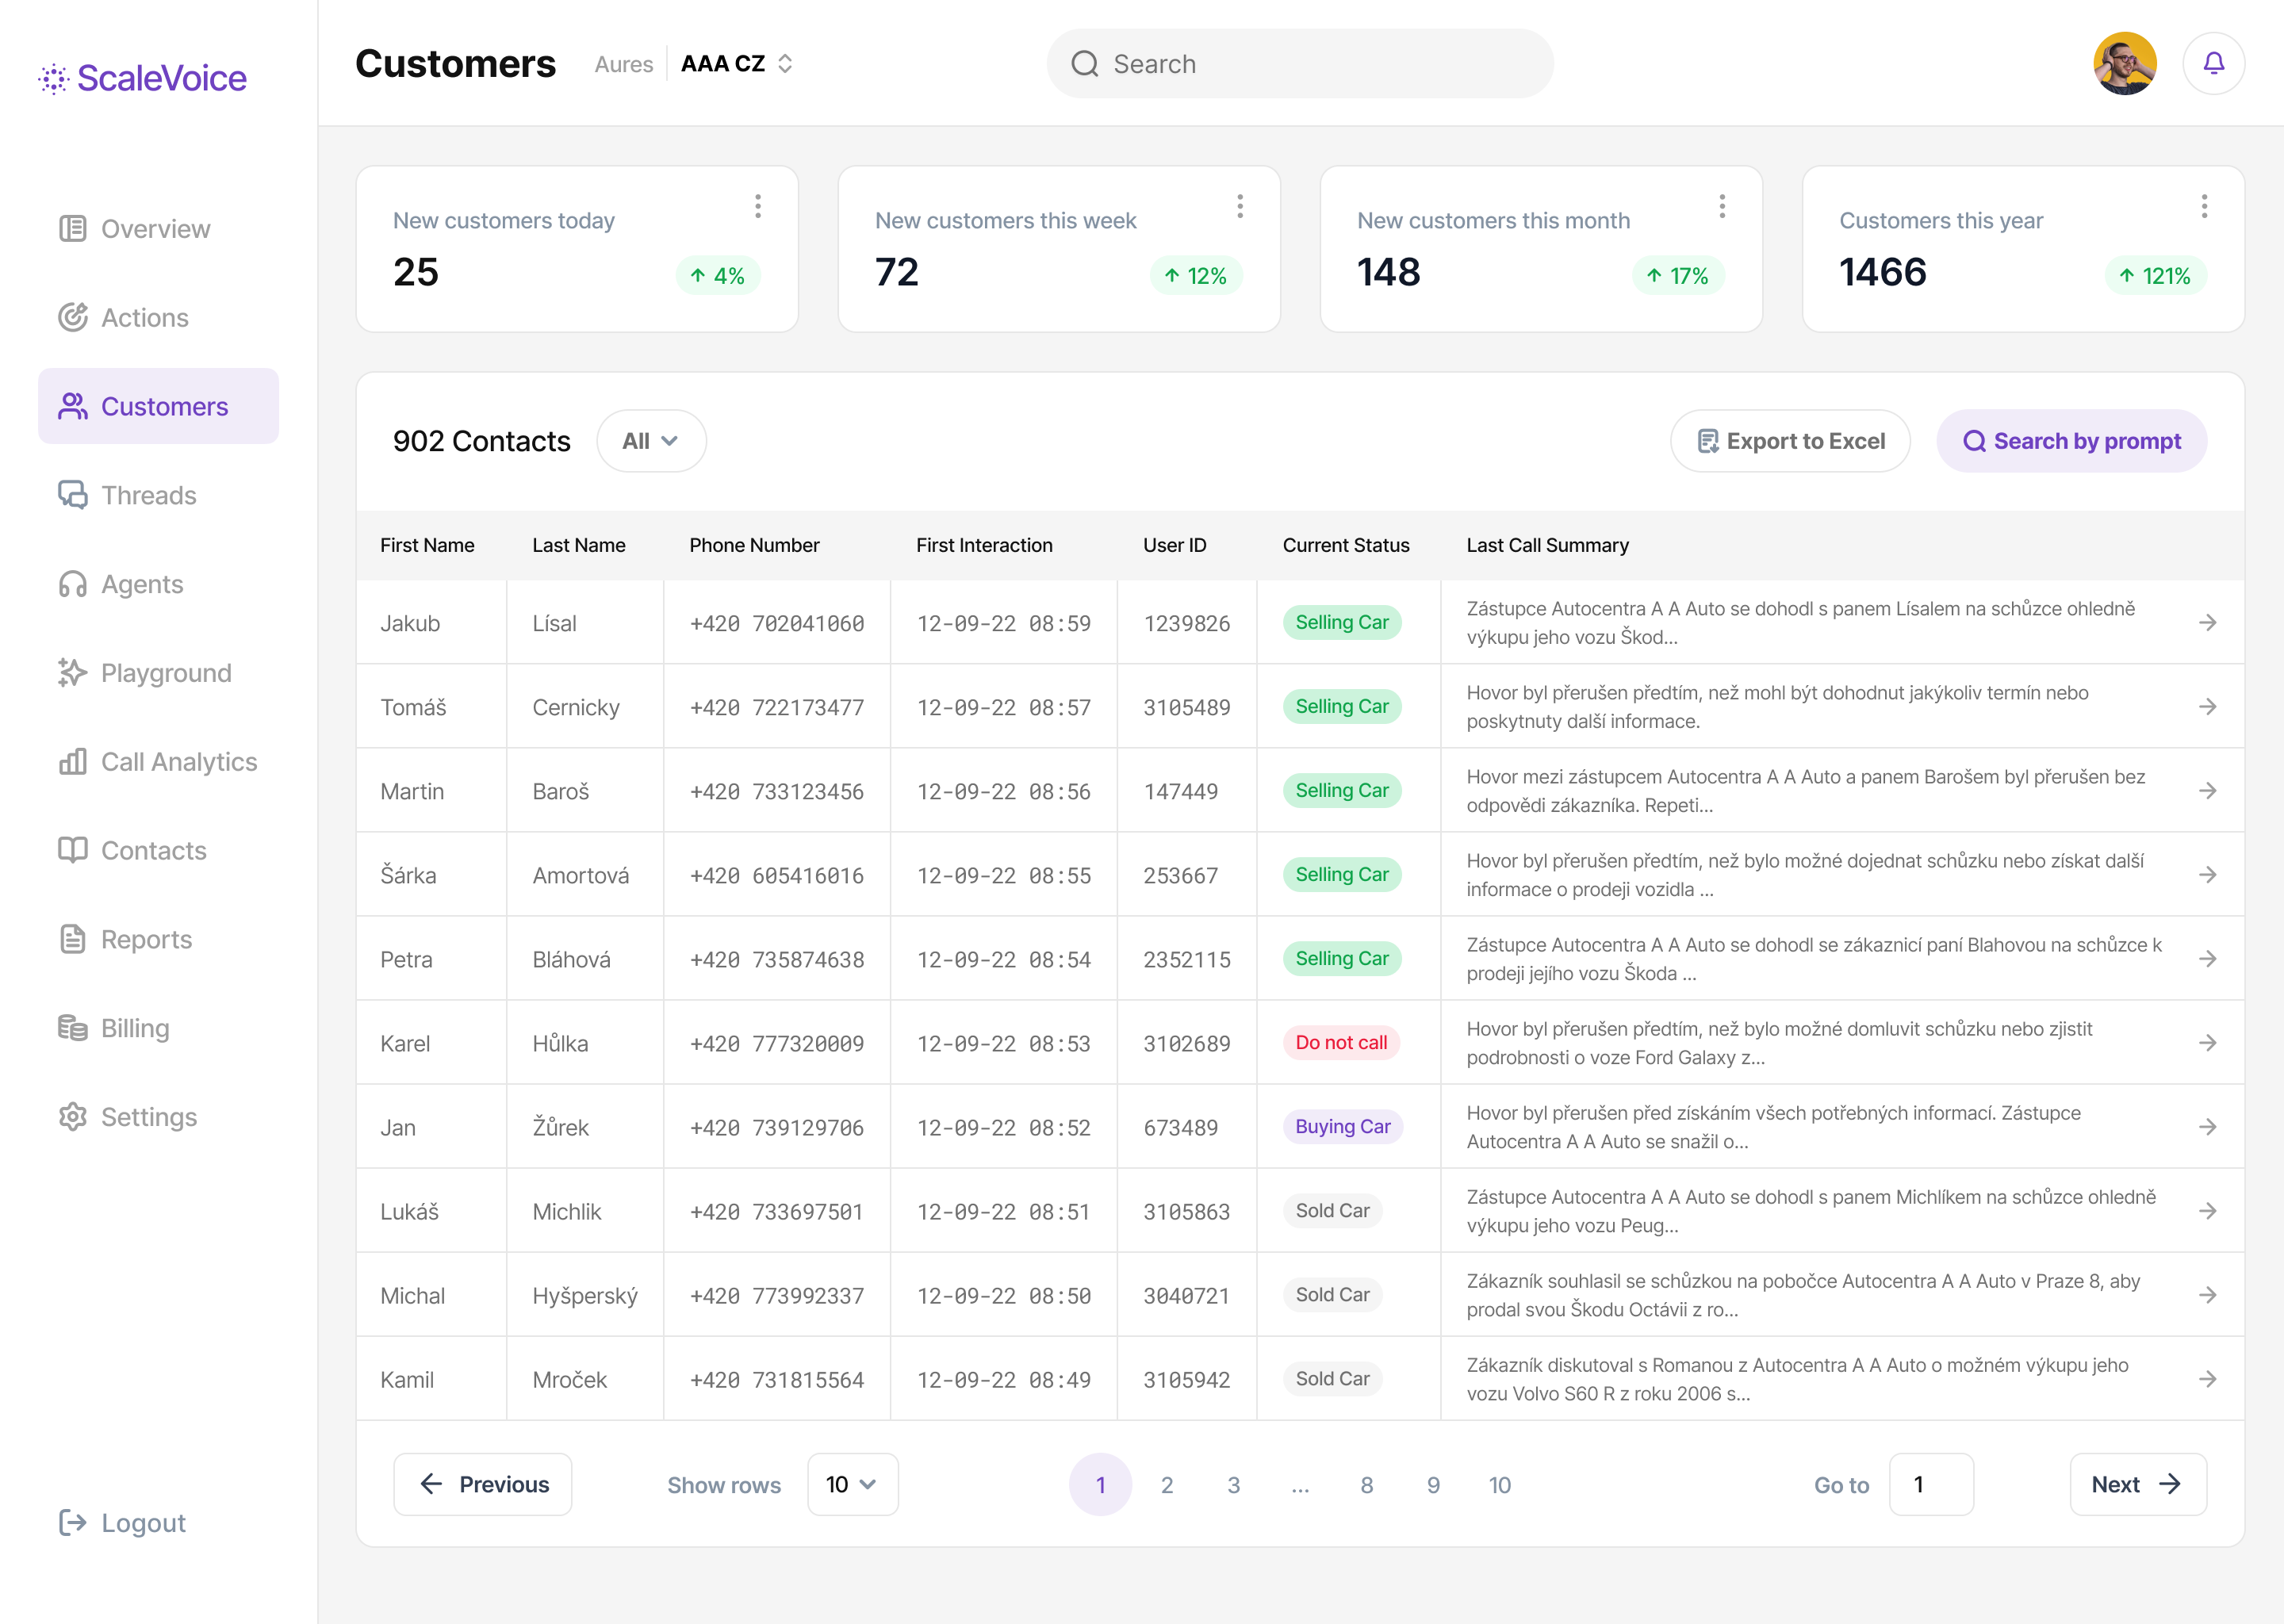2284x1624 pixels.
Task: Open pagination page 3
Action: [1233, 1484]
